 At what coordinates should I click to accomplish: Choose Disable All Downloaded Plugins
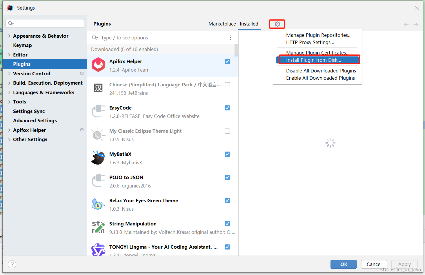click(321, 71)
